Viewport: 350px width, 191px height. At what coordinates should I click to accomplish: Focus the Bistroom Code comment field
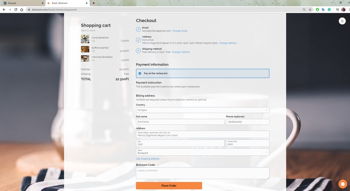(x=202, y=173)
